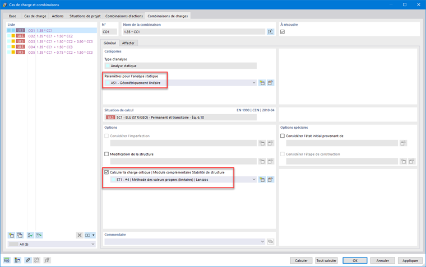426x267 pixels.
Task: Open the Cas de charge tab
Action: click(x=35, y=16)
